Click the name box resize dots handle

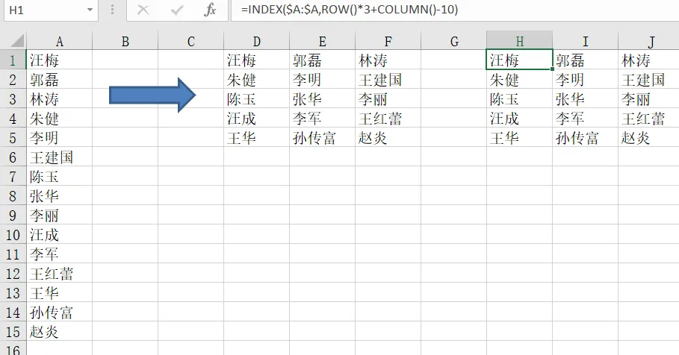pyautogui.click(x=111, y=10)
